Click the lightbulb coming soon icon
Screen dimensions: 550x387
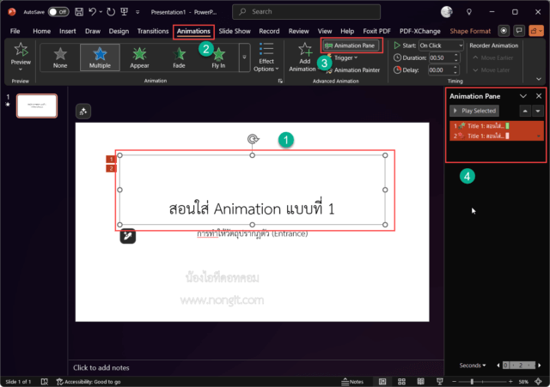(469, 12)
